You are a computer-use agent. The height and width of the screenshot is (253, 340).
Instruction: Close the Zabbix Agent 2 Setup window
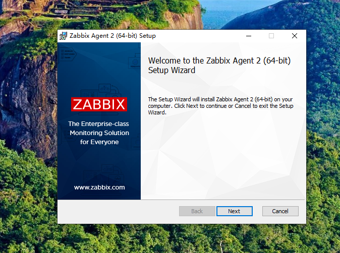pos(295,36)
